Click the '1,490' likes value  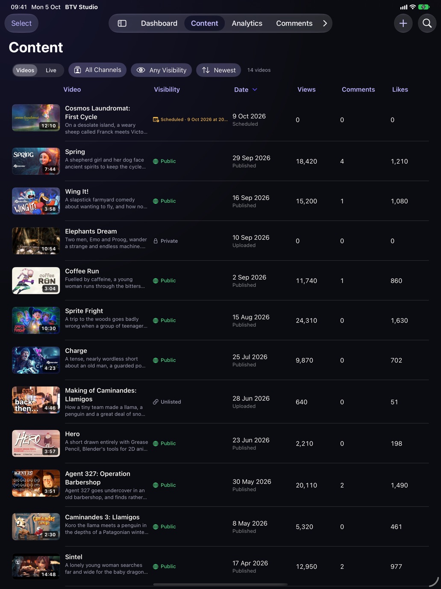click(x=399, y=485)
